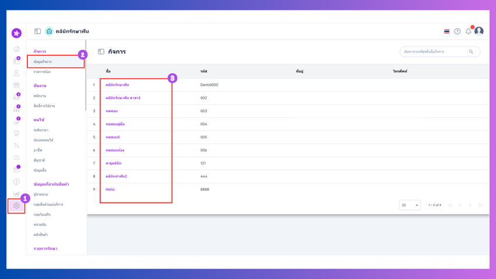Open the คลินิกรักษาฟัน สาขา2 link
Image resolution: width=496 pixels, height=279 pixels.
(123, 98)
